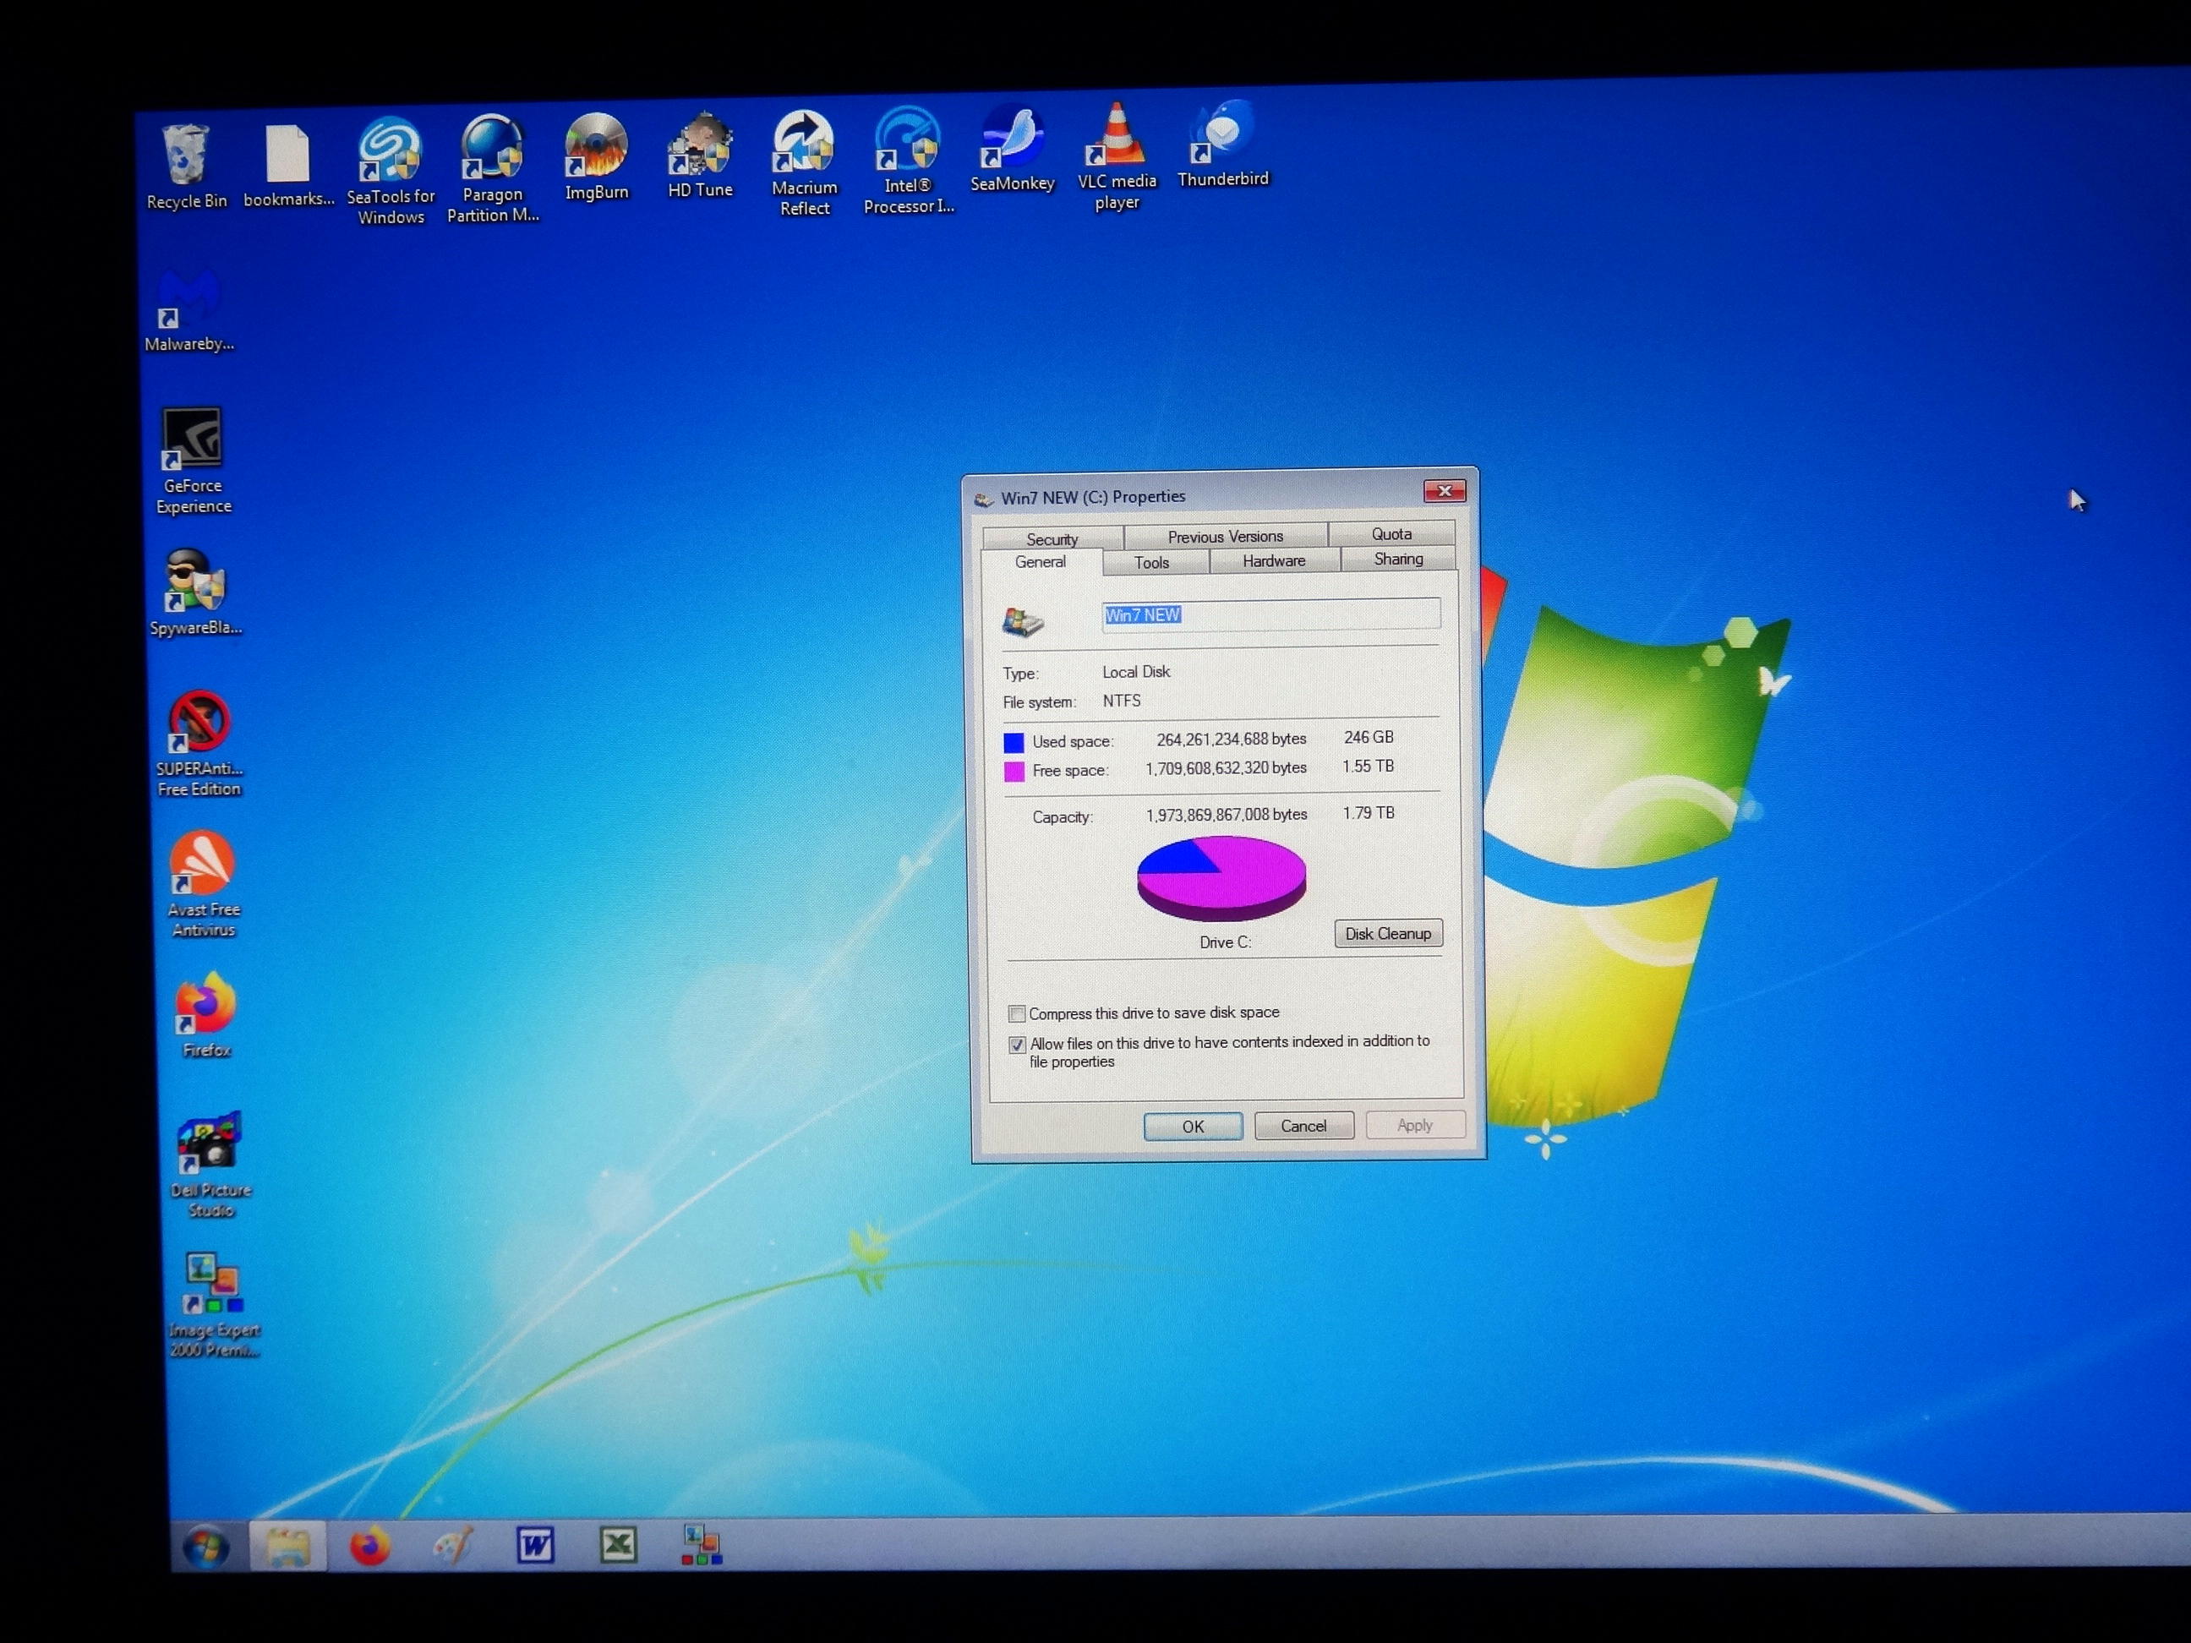Viewport: 2191px width, 1643px height.
Task: Launch SeaMonkey browser shortcut
Action: 1011,149
